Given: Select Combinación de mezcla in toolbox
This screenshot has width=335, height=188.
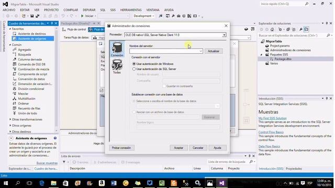Looking at the screenshot, I should pos(33,69).
